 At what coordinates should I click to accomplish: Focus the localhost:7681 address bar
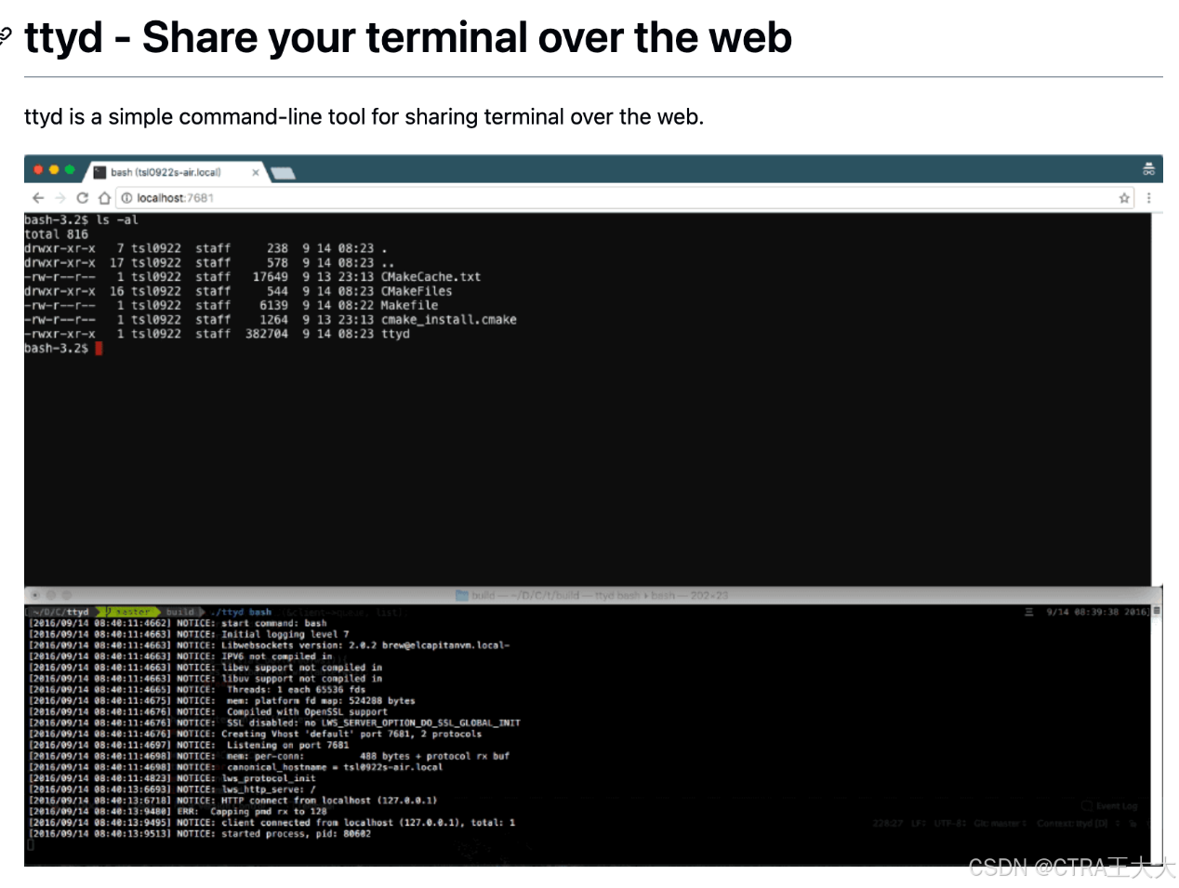pos(558,198)
